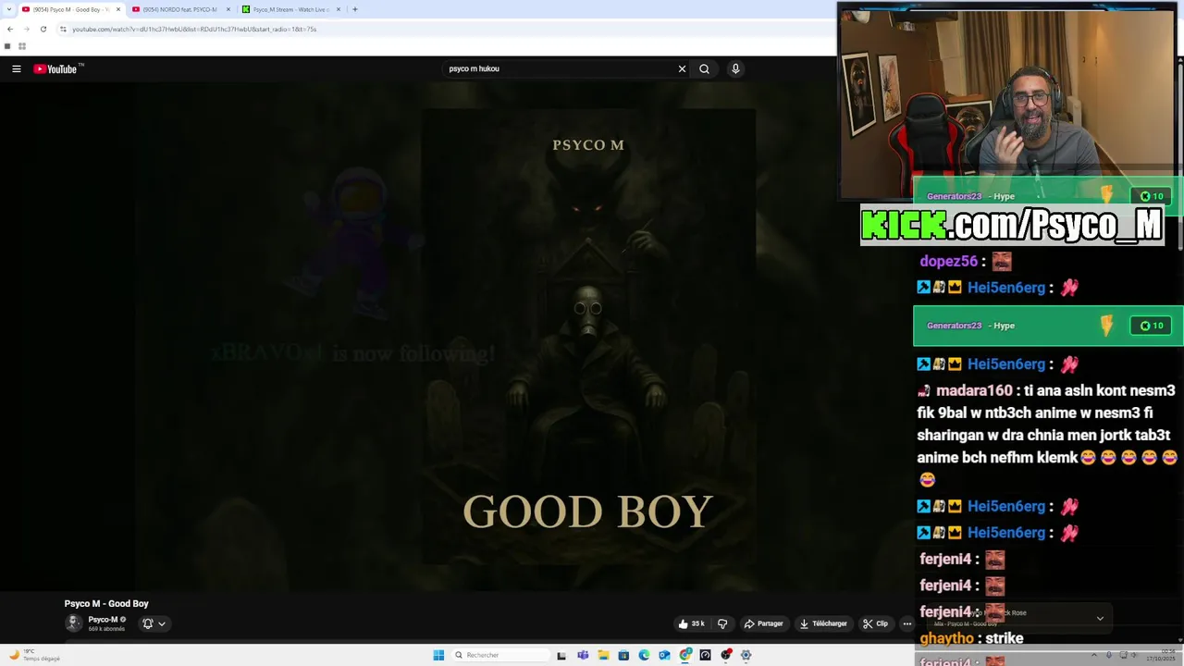This screenshot has width=1184, height=666.
Task: Open Task View in taskbar
Action: (561, 655)
